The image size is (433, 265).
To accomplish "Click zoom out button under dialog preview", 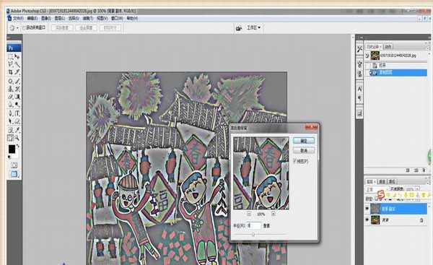I will (249, 214).
